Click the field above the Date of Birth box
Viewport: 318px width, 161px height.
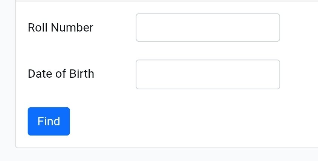point(208,27)
